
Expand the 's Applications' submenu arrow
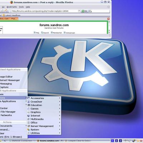[26, 101]
